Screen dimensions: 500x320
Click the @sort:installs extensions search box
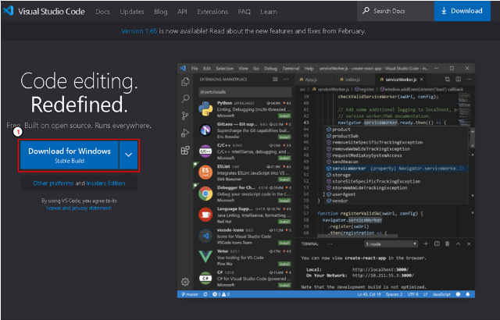click(x=245, y=92)
